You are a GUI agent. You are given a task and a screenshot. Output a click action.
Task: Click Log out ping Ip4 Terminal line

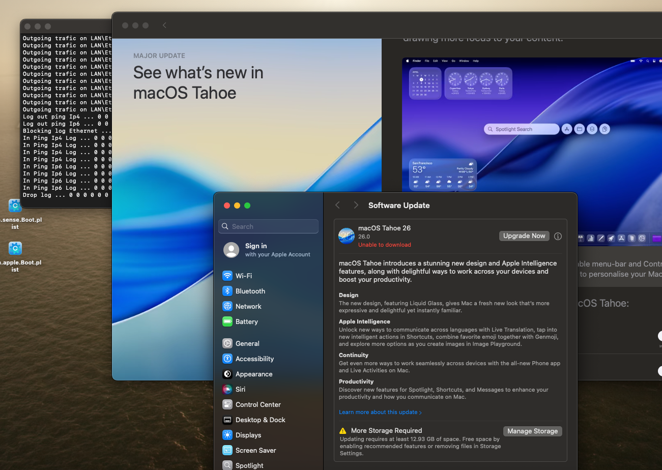point(66,116)
